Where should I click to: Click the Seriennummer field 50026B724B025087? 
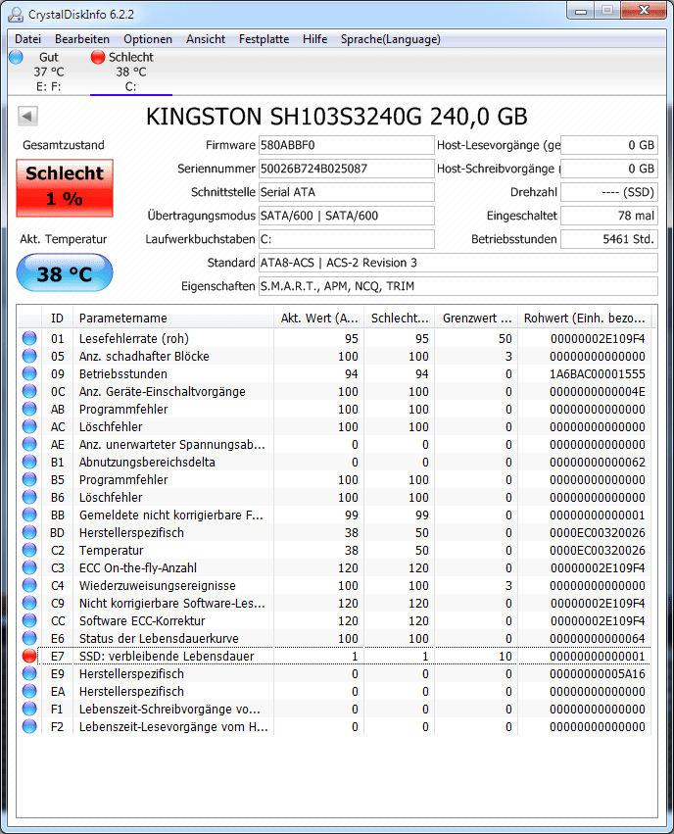point(346,169)
